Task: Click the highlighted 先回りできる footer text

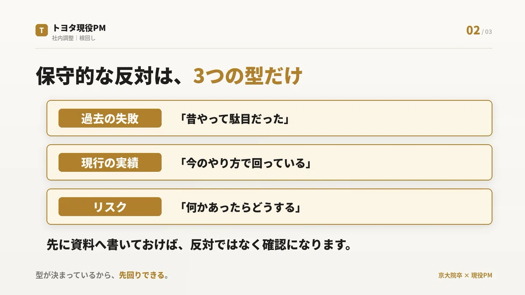Action: click(x=142, y=275)
